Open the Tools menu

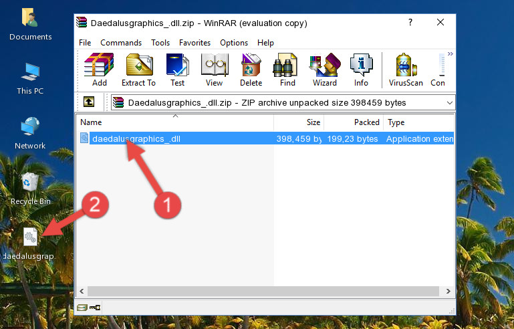(x=160, y=43)
